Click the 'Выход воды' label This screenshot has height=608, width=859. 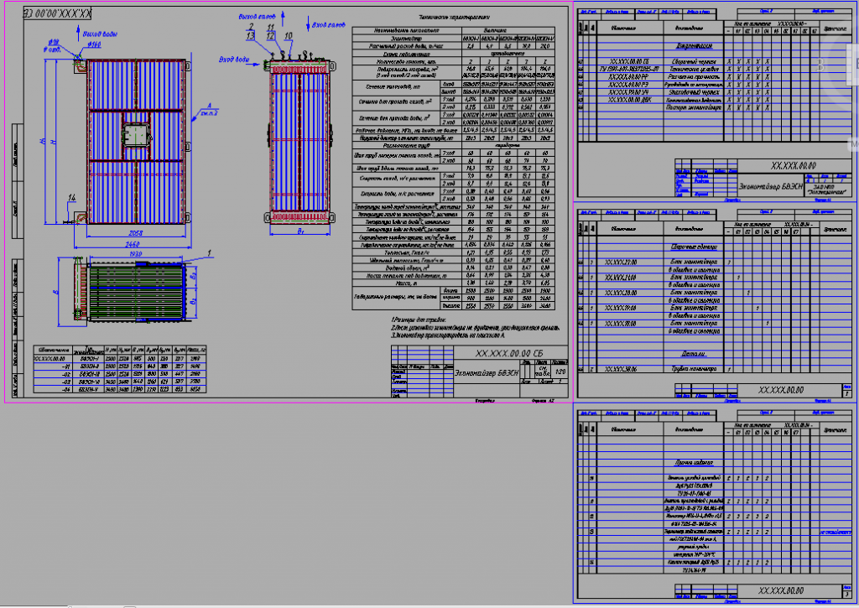[x=100, y=34]
